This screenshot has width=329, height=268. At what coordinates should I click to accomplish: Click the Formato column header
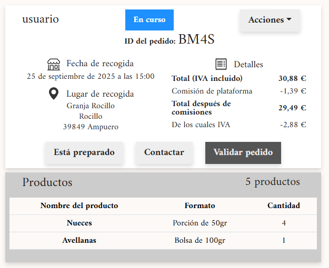click(200, 206)
